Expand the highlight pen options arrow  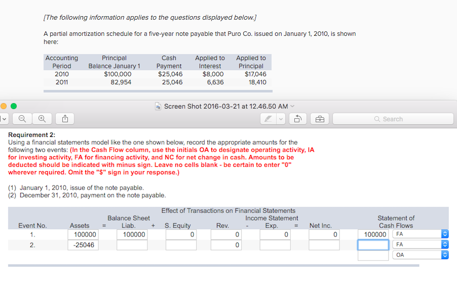click(281, 119)
